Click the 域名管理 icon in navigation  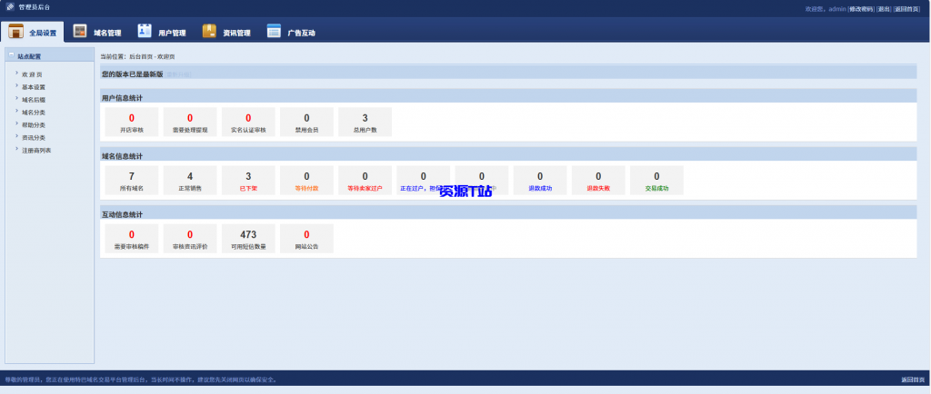80,31
